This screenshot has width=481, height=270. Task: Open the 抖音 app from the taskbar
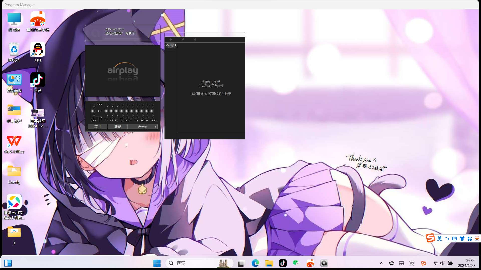tap(283, 263)
